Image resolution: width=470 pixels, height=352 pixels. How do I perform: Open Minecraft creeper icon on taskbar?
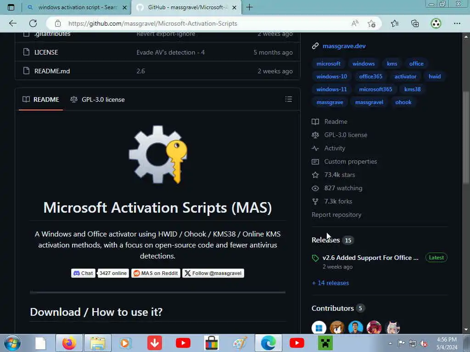325,343
